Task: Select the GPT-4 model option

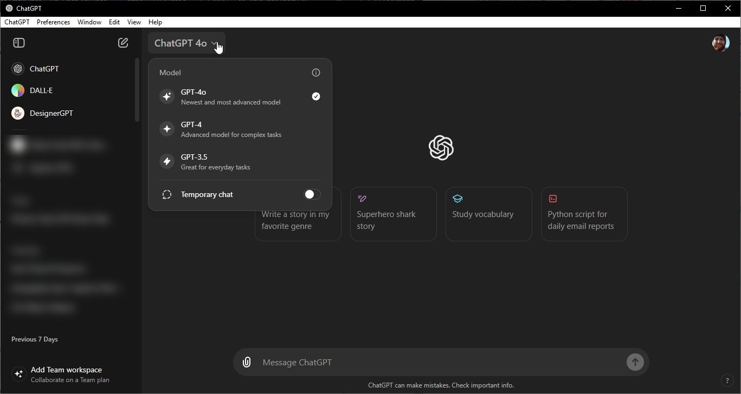Action: point(240,129)
